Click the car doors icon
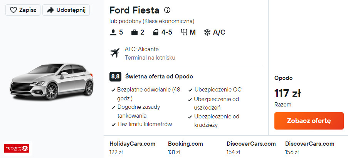The height and width of the screenshot is (158, 348). coord(156,32)
